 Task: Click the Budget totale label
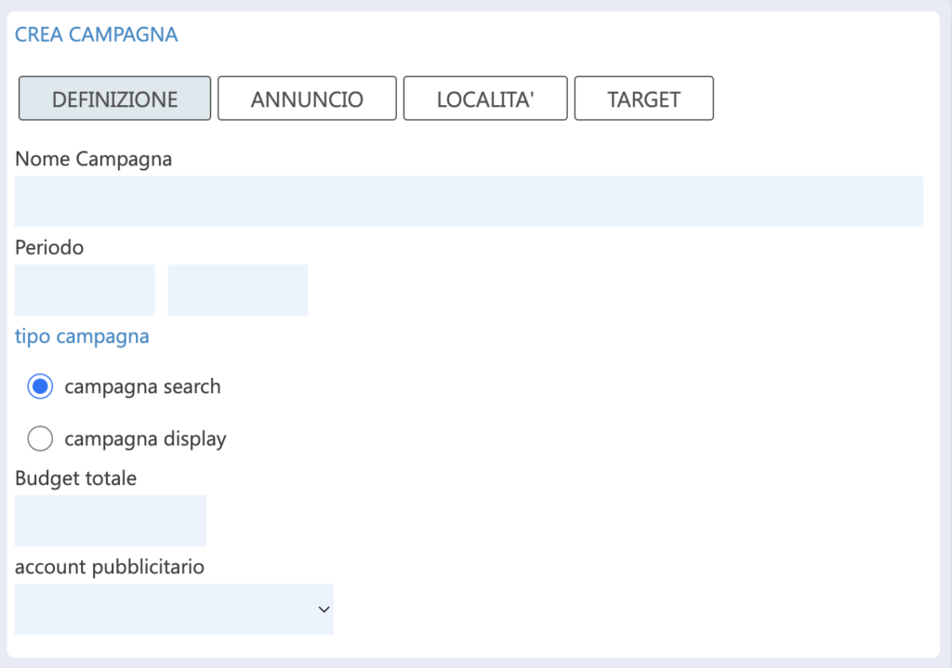pos(76,478)
